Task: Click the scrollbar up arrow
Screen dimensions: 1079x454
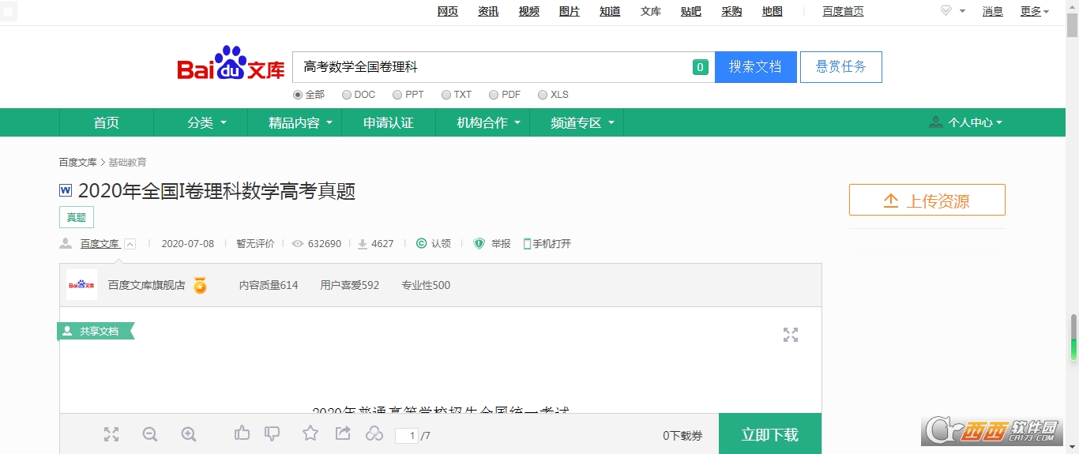Action: (1072, 5)
